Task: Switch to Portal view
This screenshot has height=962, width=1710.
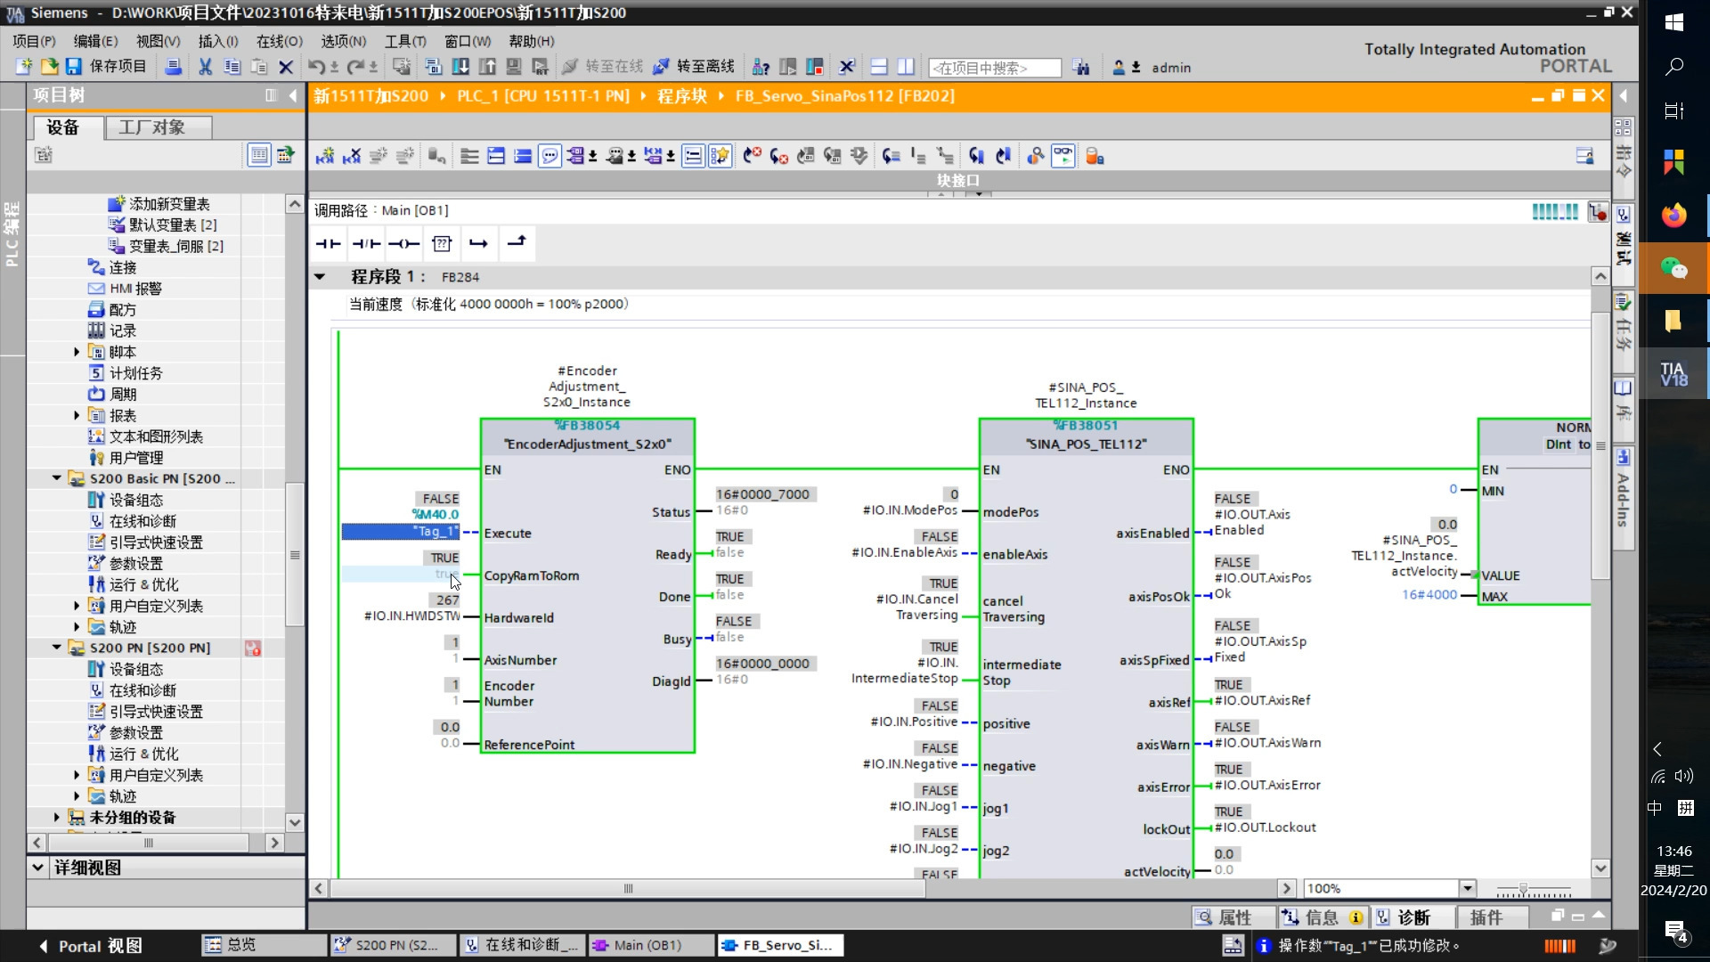Action: click(90, 945)
